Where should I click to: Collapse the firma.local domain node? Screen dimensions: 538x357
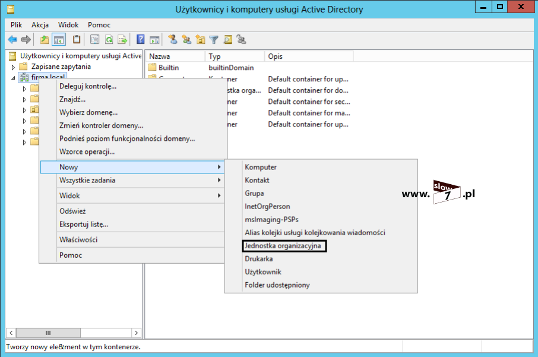point(13,78)
